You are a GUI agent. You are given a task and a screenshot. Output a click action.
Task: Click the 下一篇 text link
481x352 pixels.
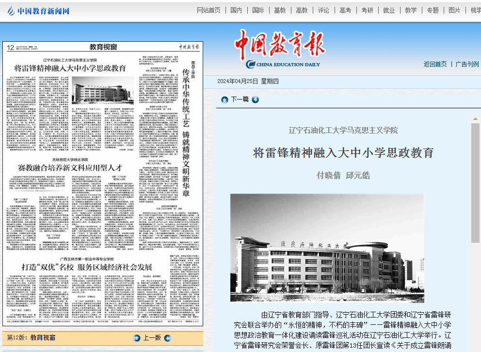pyautogui.click(x=240, y=100)
